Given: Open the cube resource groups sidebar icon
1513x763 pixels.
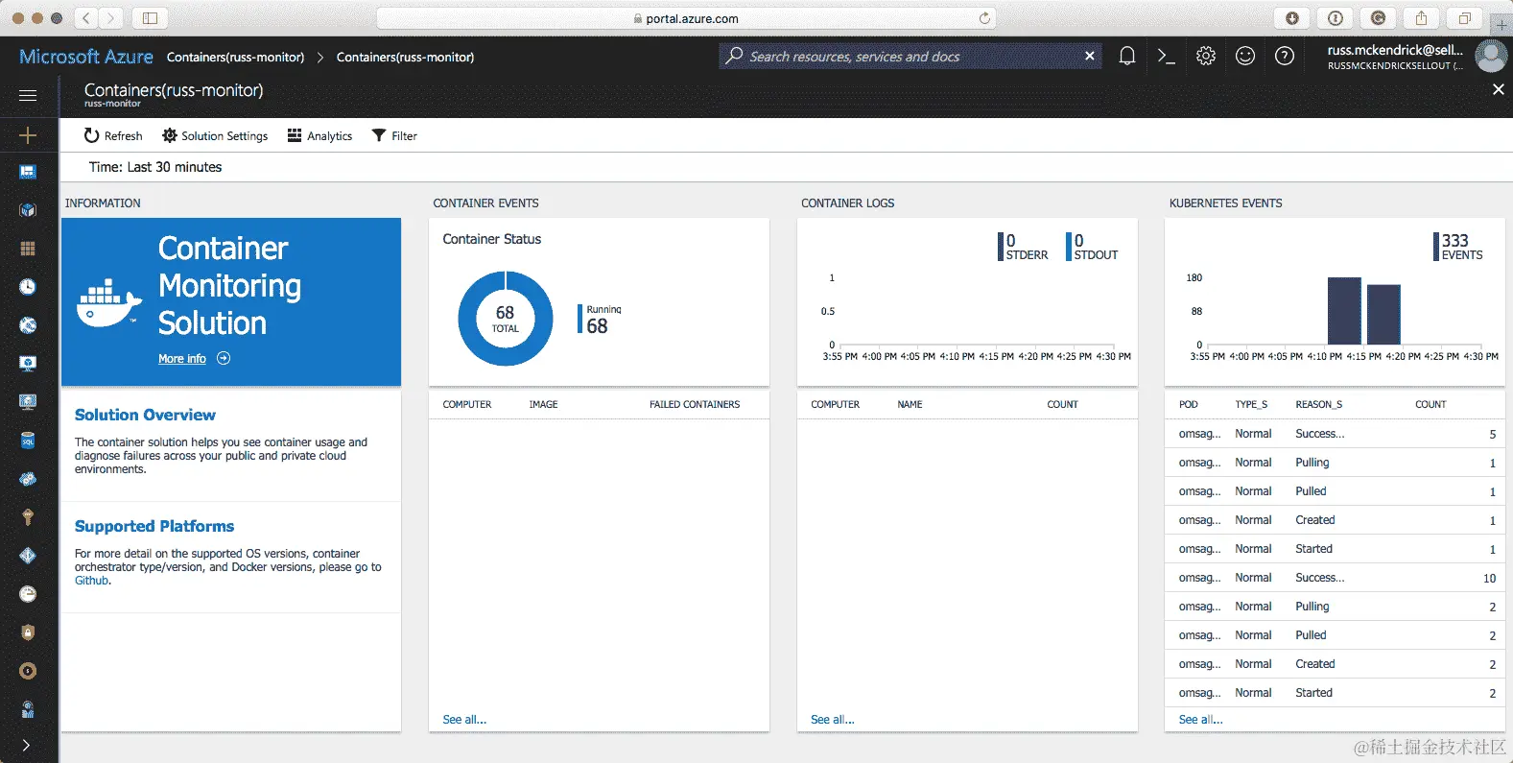Looking at the screenshot, I should pos(28,210).
